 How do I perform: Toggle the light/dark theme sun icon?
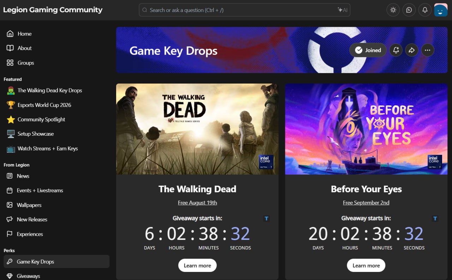pos(393,10)
